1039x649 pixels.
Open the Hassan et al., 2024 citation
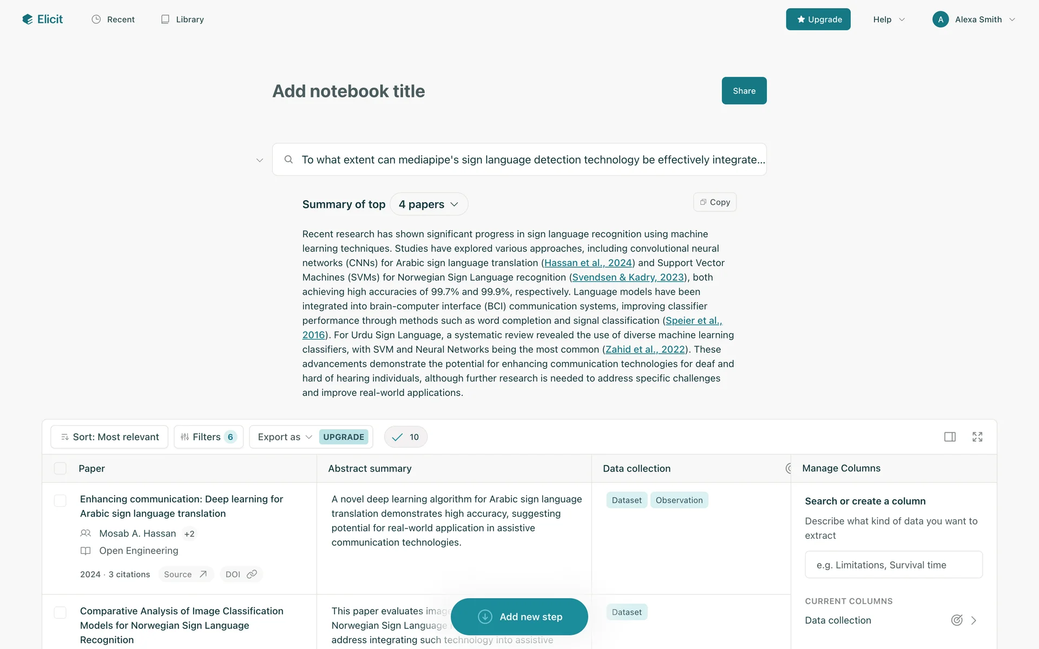click(588, 263)
